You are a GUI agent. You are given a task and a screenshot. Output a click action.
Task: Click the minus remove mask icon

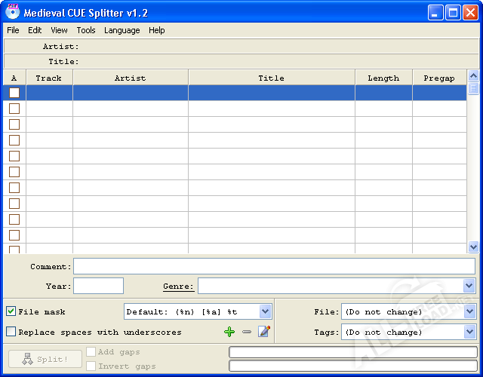pos(247,332)
